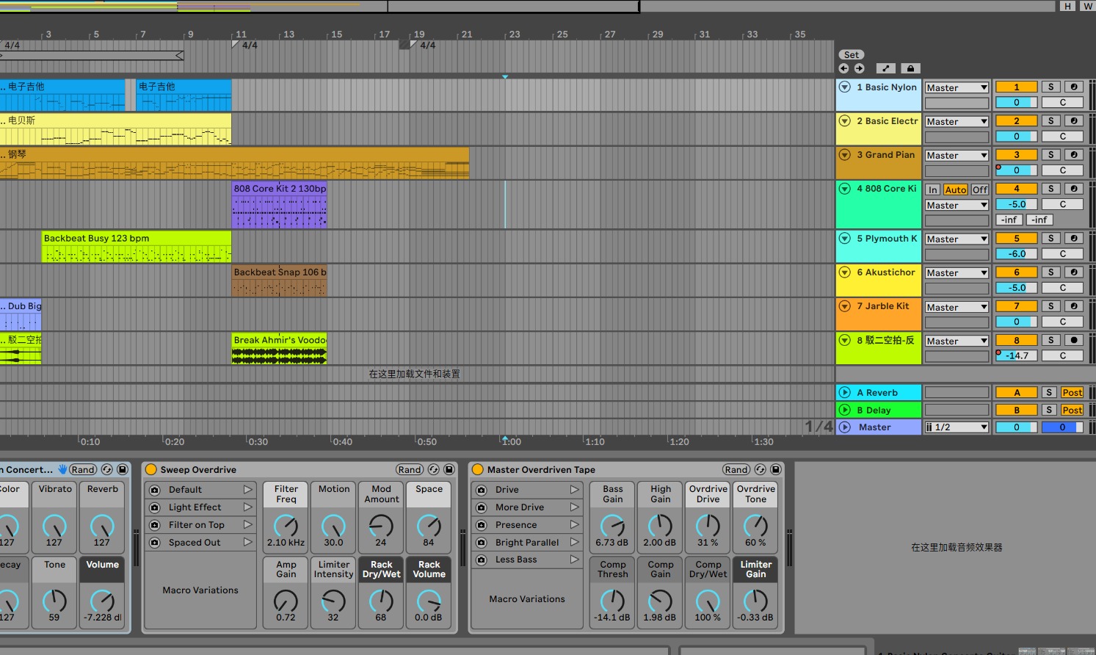Open Master routing dropdown for Jarble Kit

tap(957, 307)
